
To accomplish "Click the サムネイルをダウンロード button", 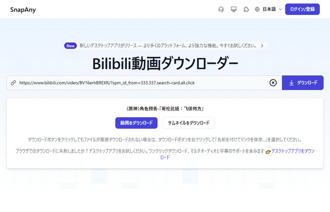I will (189, 123).
